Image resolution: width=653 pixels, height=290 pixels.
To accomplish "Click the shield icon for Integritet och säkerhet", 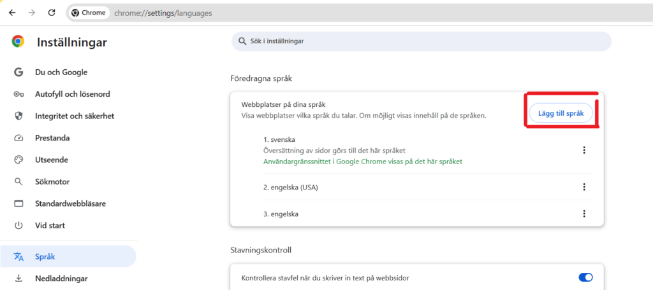I will [18, 116].
